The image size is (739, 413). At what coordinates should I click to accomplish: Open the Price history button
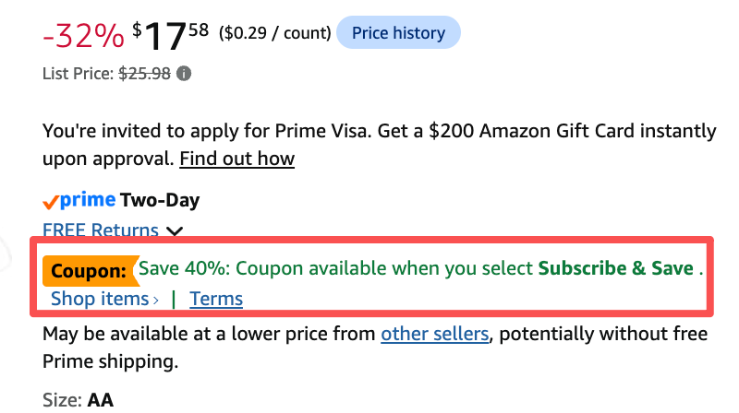(x=398, y=32)
